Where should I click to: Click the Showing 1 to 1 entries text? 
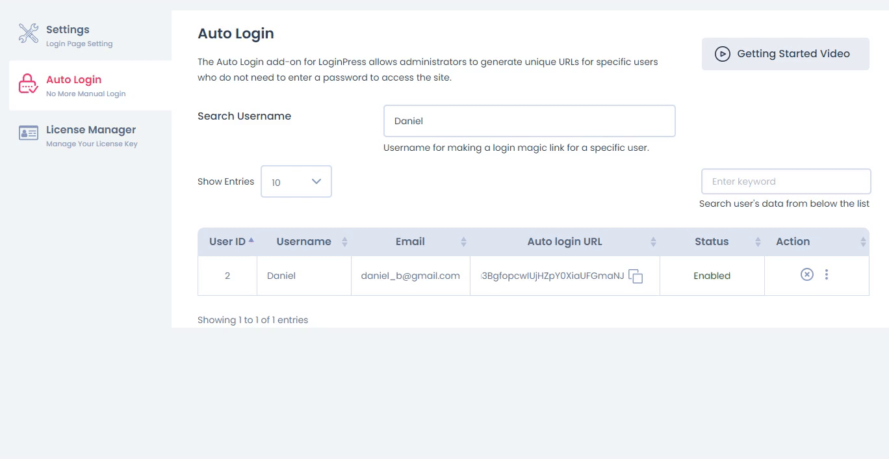(253, 320)
